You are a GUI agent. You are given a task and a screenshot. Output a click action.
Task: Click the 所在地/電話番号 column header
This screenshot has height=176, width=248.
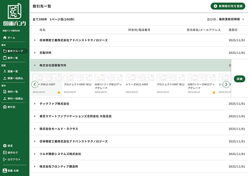pyautogui.click(x=139, y=30)
